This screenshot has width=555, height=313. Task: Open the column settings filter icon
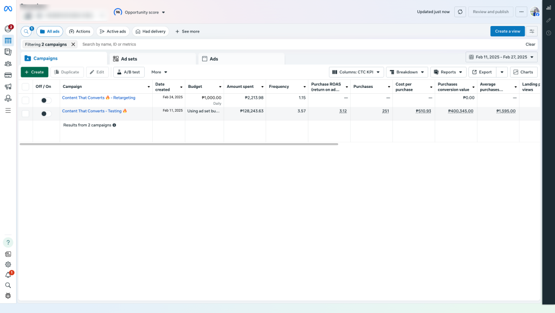pyautogui.click(x=532, y=31)
